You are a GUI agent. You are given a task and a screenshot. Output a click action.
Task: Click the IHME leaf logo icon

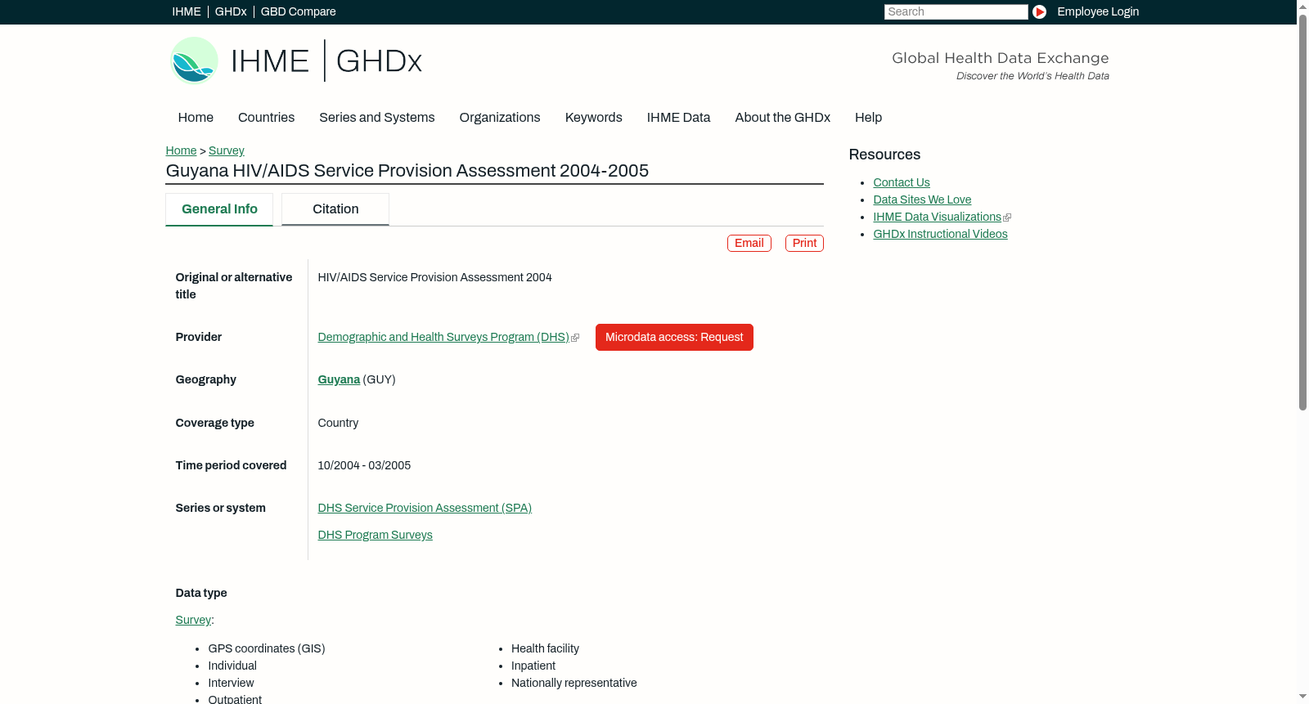[194, 61]
